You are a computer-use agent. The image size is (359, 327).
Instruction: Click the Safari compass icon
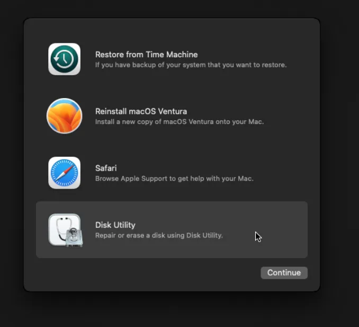65,173
